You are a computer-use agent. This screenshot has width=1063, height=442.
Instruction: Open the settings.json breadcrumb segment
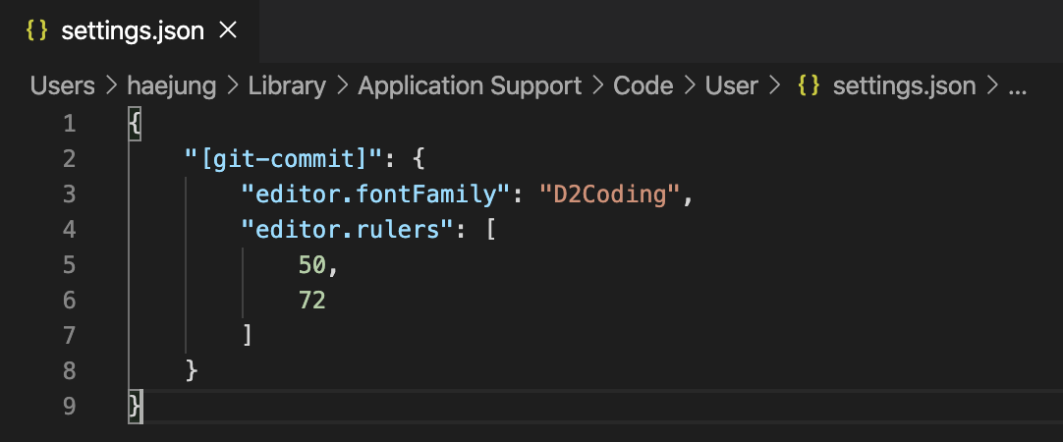(x=904, y=86)
